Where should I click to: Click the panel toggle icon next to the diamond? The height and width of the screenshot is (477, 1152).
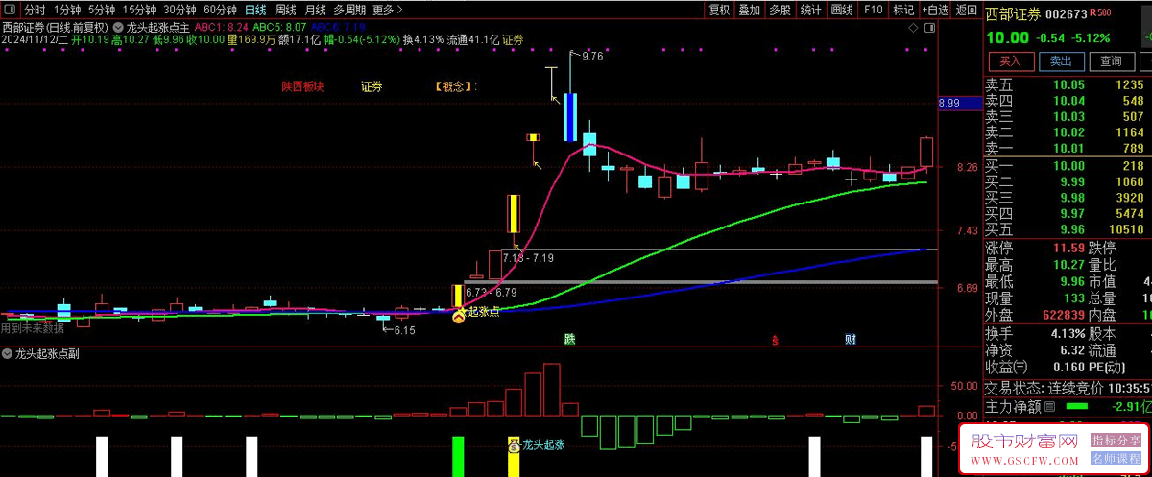pos(928,29)
